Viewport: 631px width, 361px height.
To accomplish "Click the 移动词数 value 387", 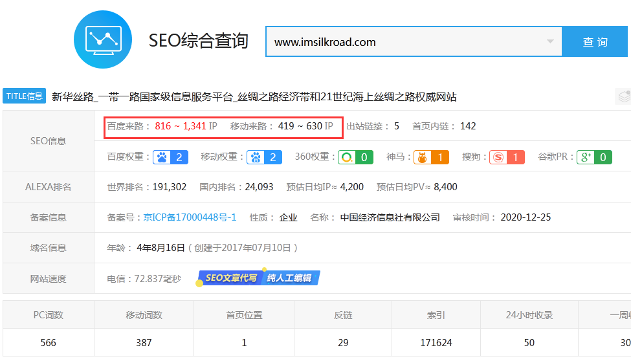I will pyautogui.click(x=144, y=342).
